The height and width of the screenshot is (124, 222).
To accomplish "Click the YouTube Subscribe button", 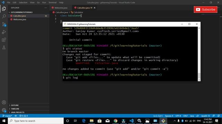I will [x=205, y=9].
